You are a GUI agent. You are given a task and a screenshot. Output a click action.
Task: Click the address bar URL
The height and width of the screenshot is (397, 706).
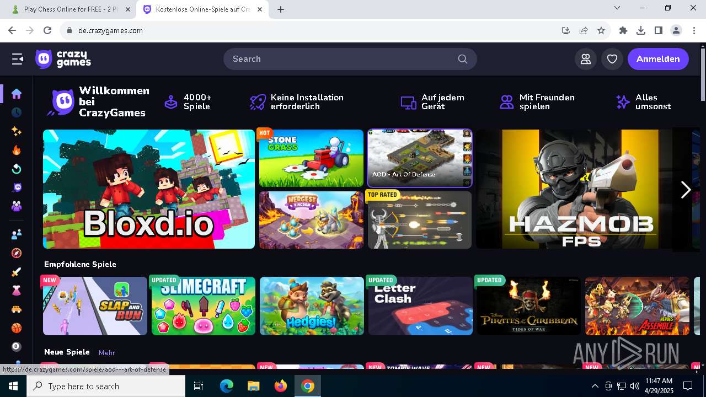pos(110,30)
